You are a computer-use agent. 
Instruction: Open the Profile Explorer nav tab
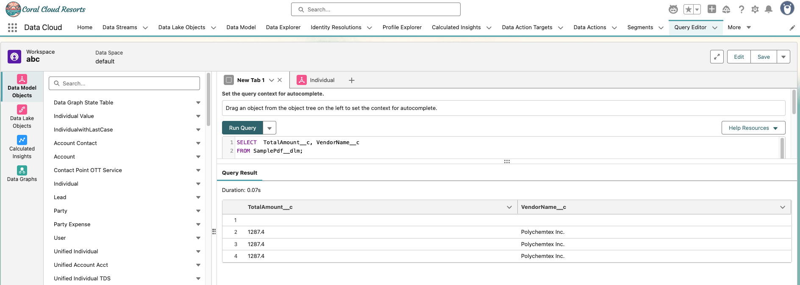click(402, 27)
